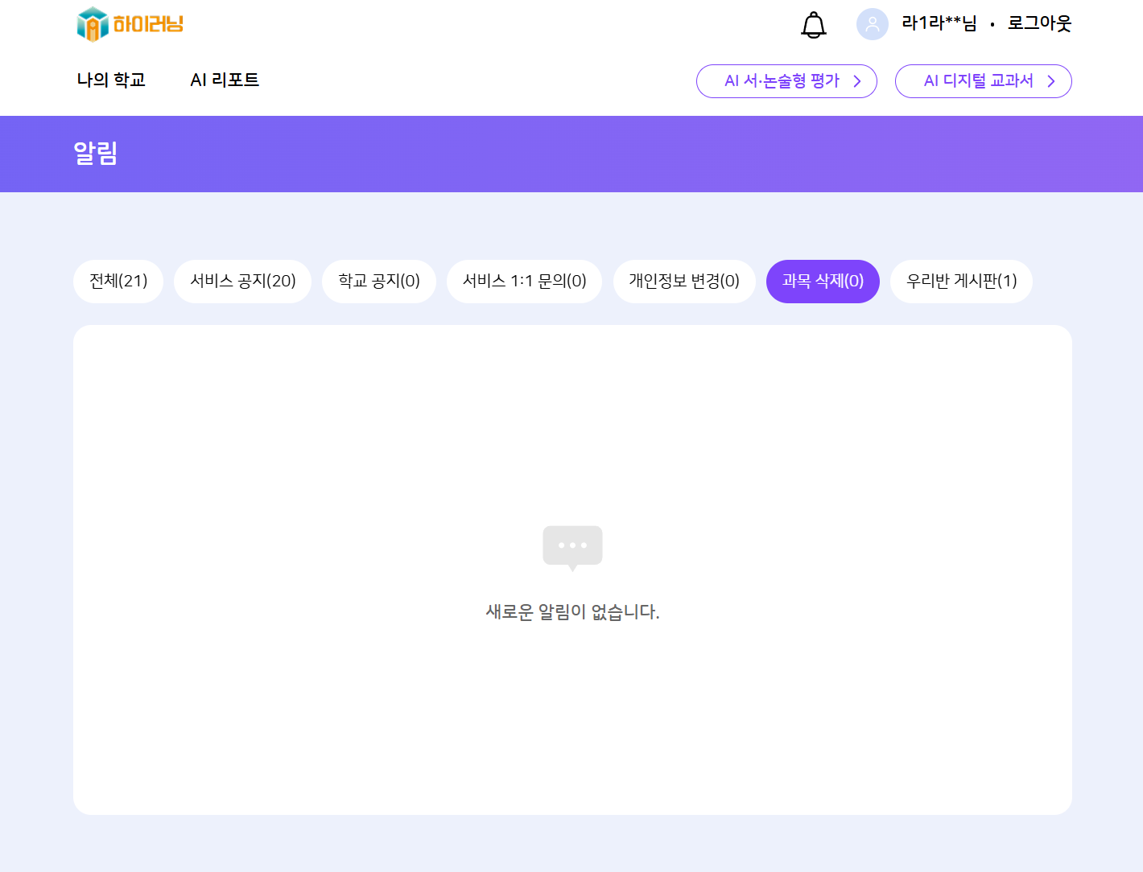Click the active 과목 삭제(0) tab
Viewport: 1143px width, 872px height.
pos(822,281)
